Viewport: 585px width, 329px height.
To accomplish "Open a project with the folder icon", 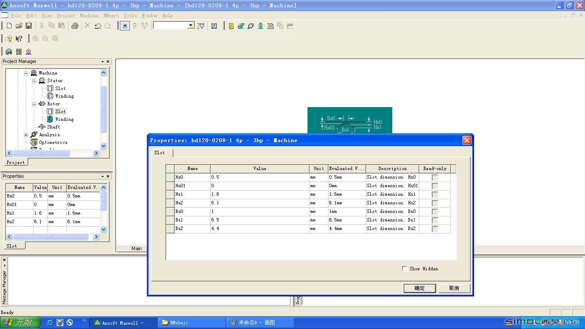I will [19, 26].
